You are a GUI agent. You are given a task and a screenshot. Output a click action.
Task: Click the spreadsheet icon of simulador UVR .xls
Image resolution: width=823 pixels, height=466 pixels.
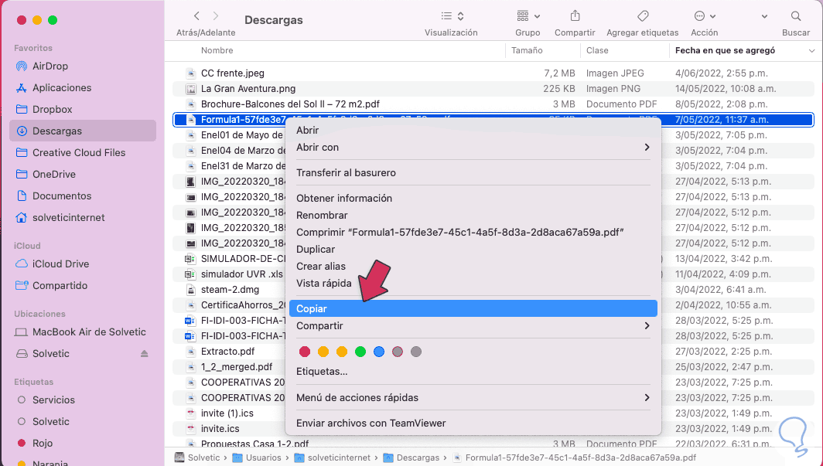coord(190,274)
